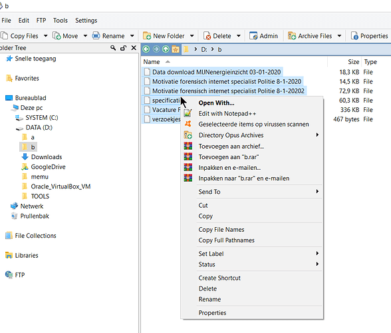Click the D: breadcrumb in path bar
The image size is (391, 333).
click(x=204, y=49)
